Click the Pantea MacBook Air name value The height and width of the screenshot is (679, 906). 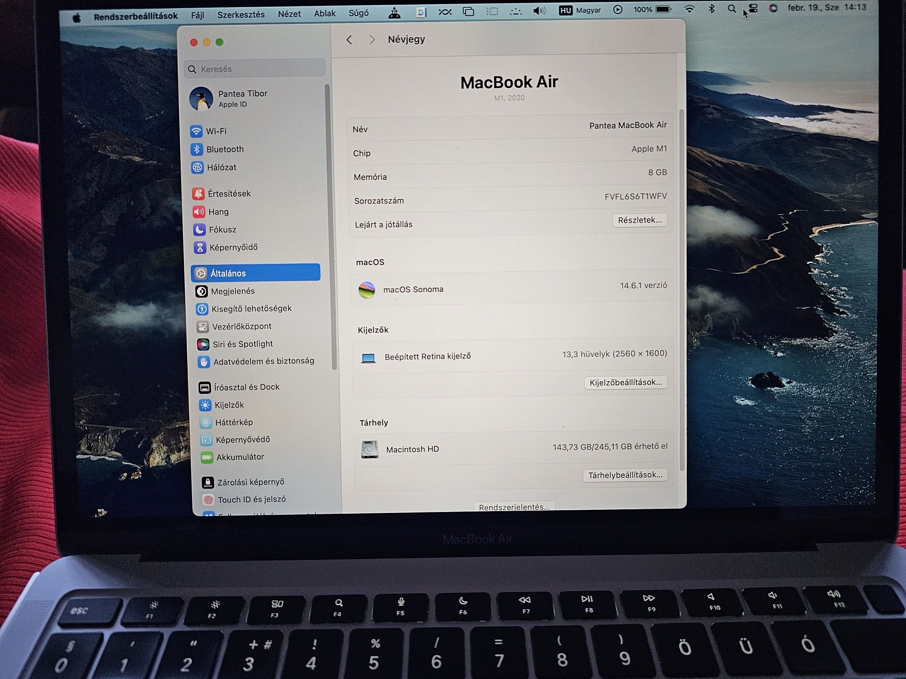(628, 125)
